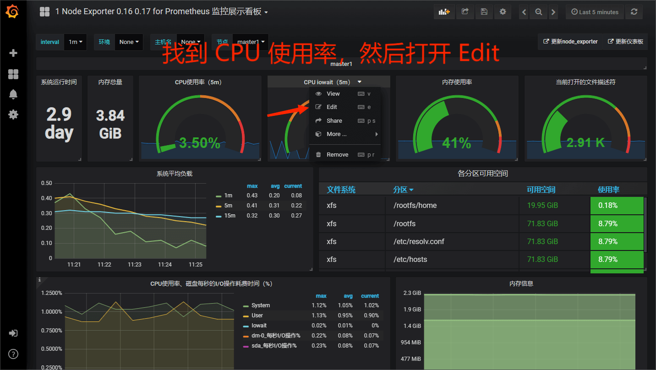Select Share in the panel menu
656x370 pixels.
(344, 120)
